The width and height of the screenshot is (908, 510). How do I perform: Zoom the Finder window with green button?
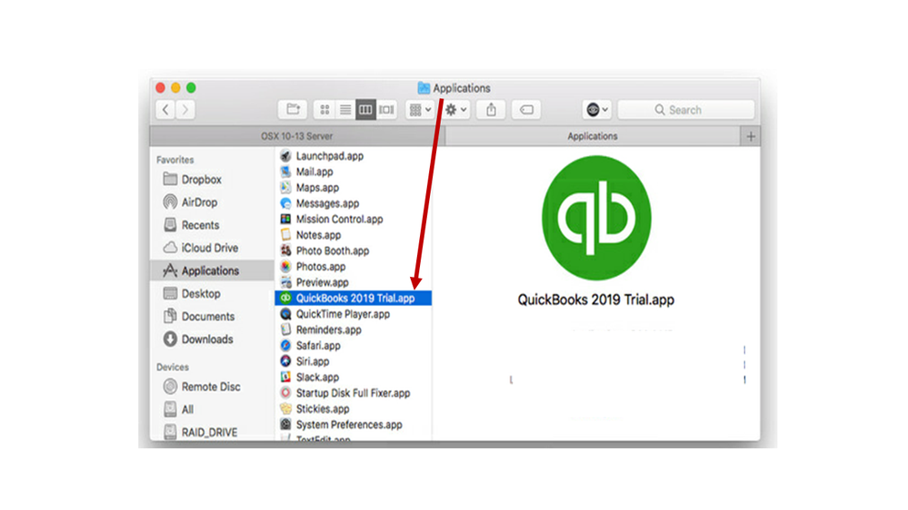click(191, 88)
